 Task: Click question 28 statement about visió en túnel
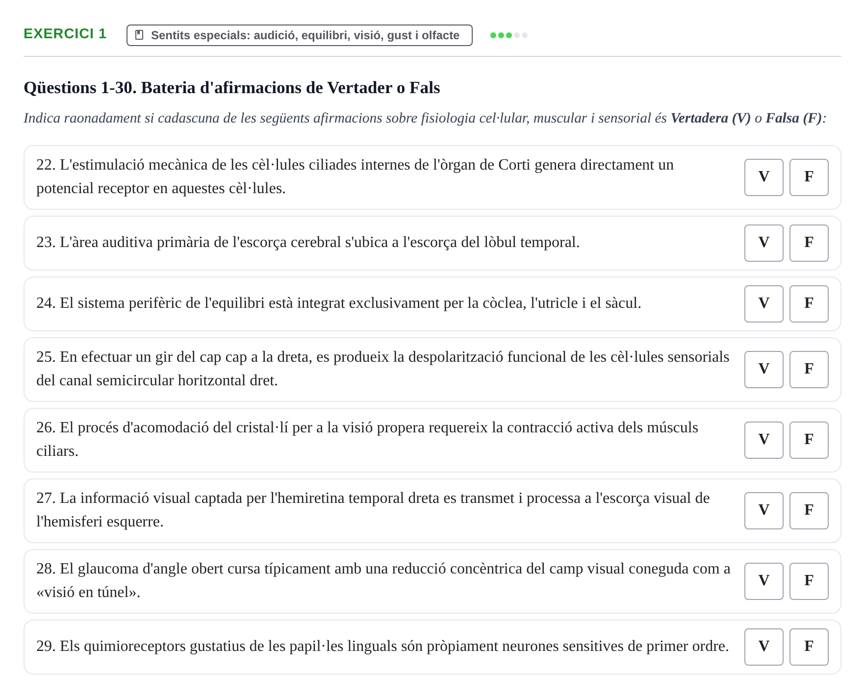(x=383, y=580)
